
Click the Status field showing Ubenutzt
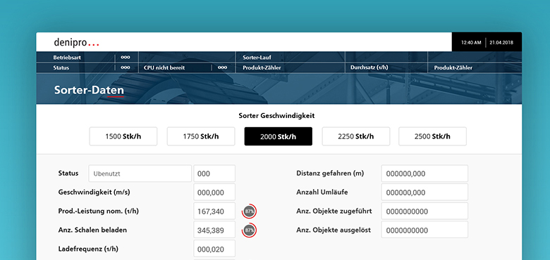pos(140,174)
